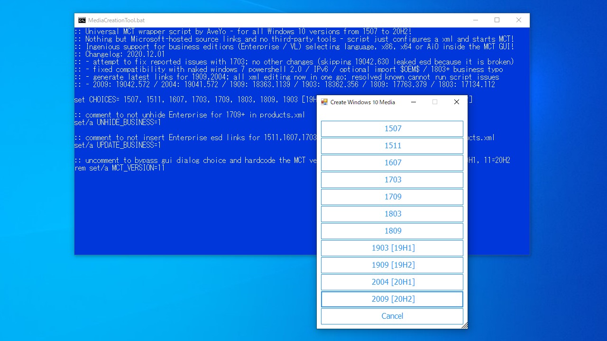Image resolution: width=607 pixels, height=341 pixels.
Task: Click 'set/a UPDATE_BUSINESS=1' console line
Action: coord(118,145)
